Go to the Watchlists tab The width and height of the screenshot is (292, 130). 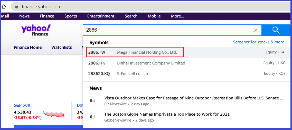62,48
